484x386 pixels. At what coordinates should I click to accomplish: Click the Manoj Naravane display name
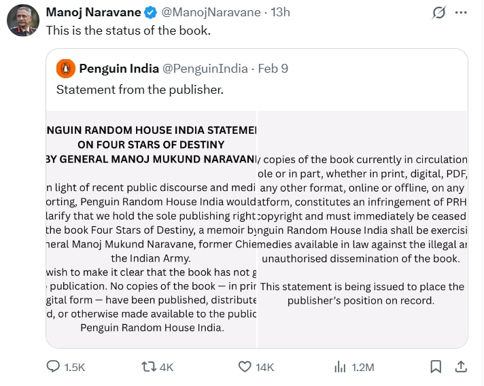coord(93,13)
